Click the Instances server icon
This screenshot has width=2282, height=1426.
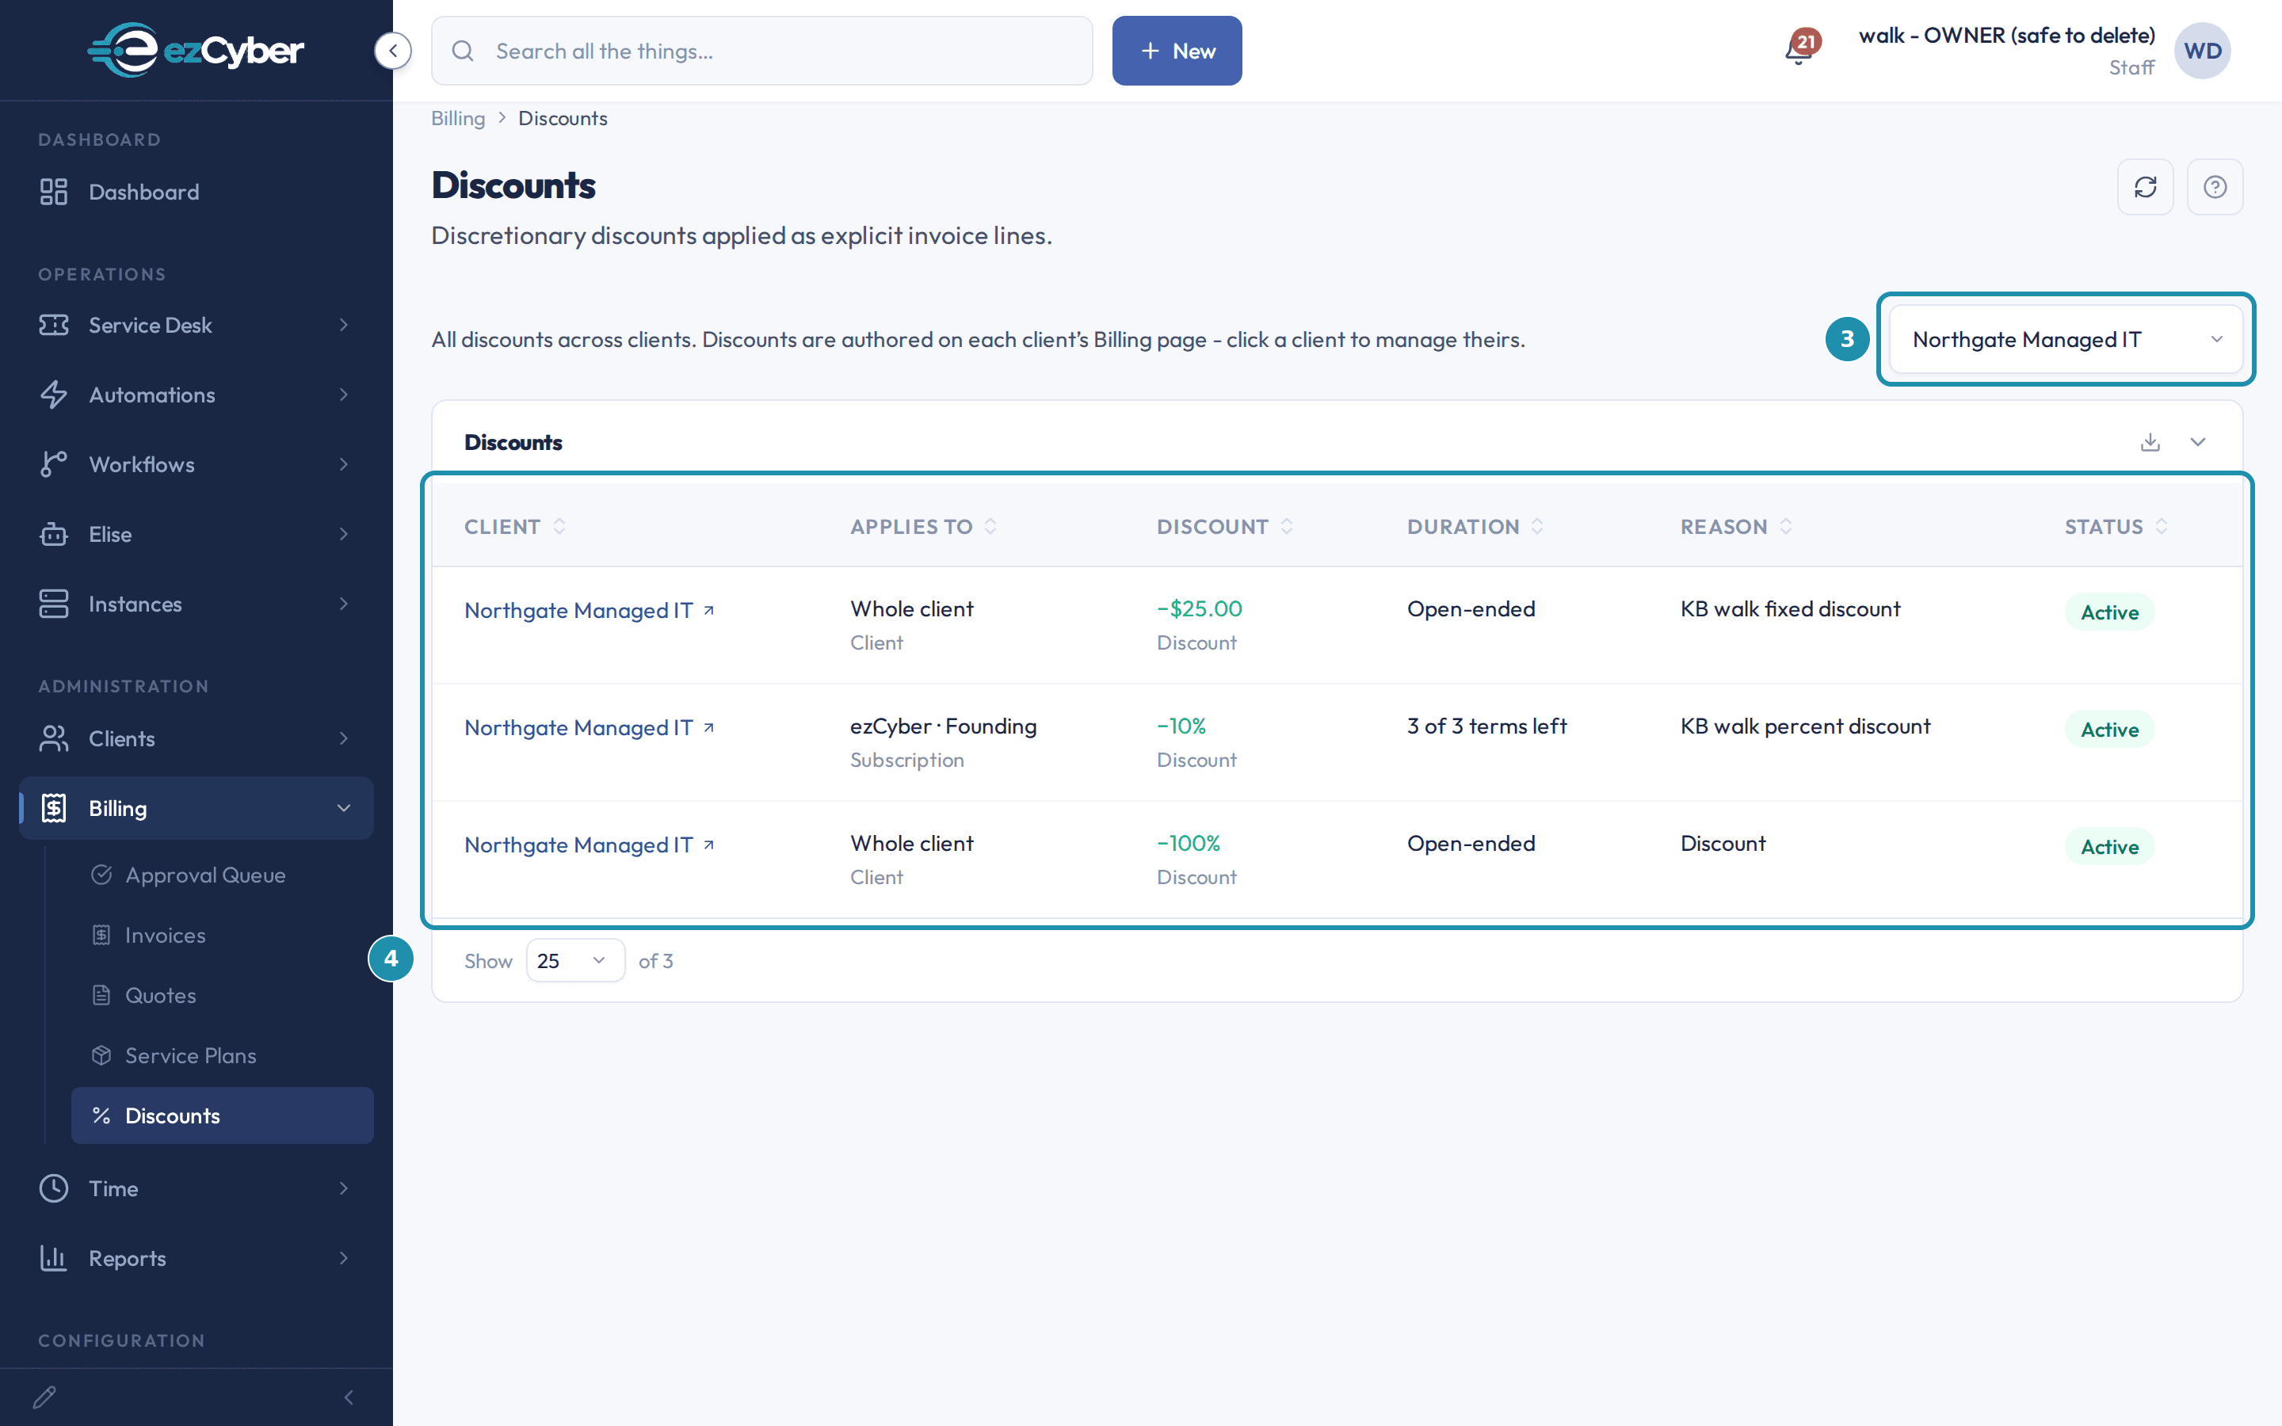pyautogui.click(x=54, y=604)
